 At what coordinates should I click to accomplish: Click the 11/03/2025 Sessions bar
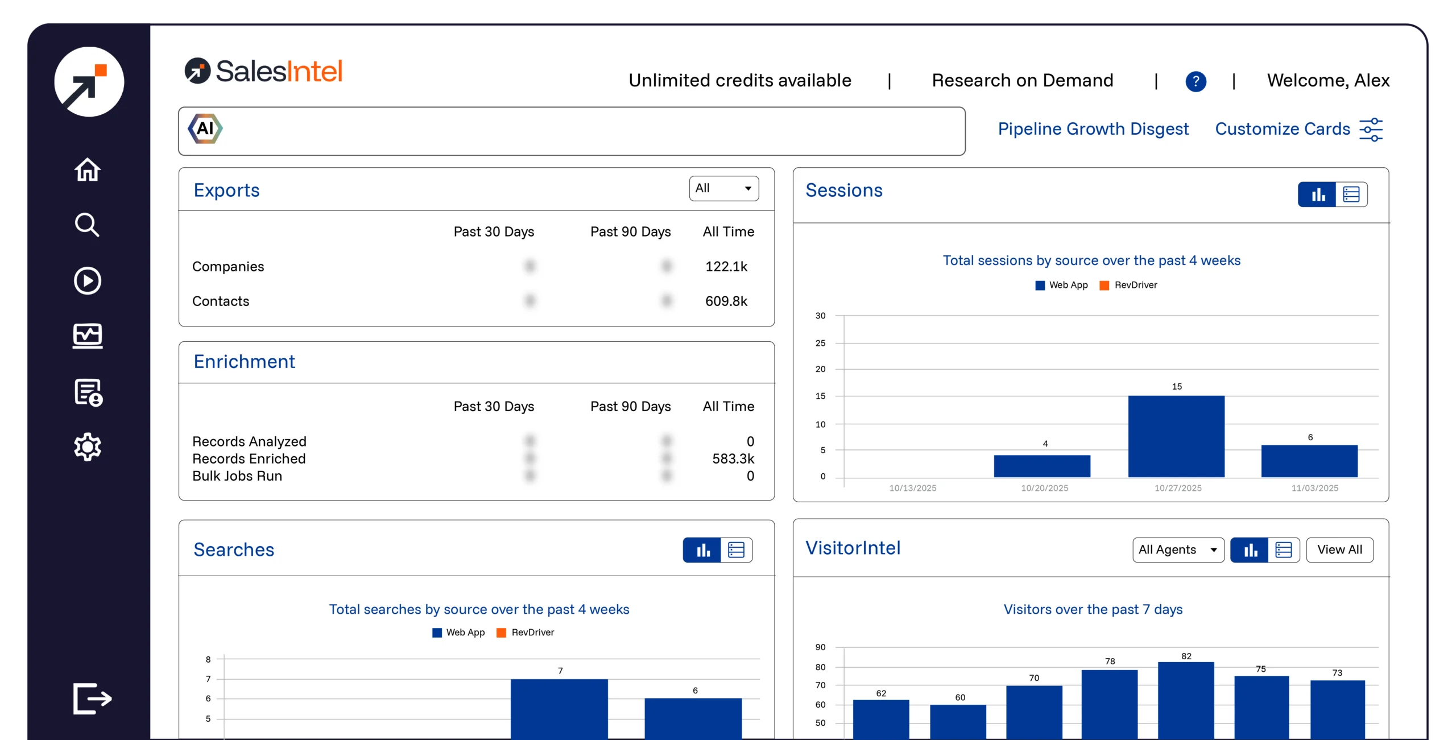[1309, 461]
